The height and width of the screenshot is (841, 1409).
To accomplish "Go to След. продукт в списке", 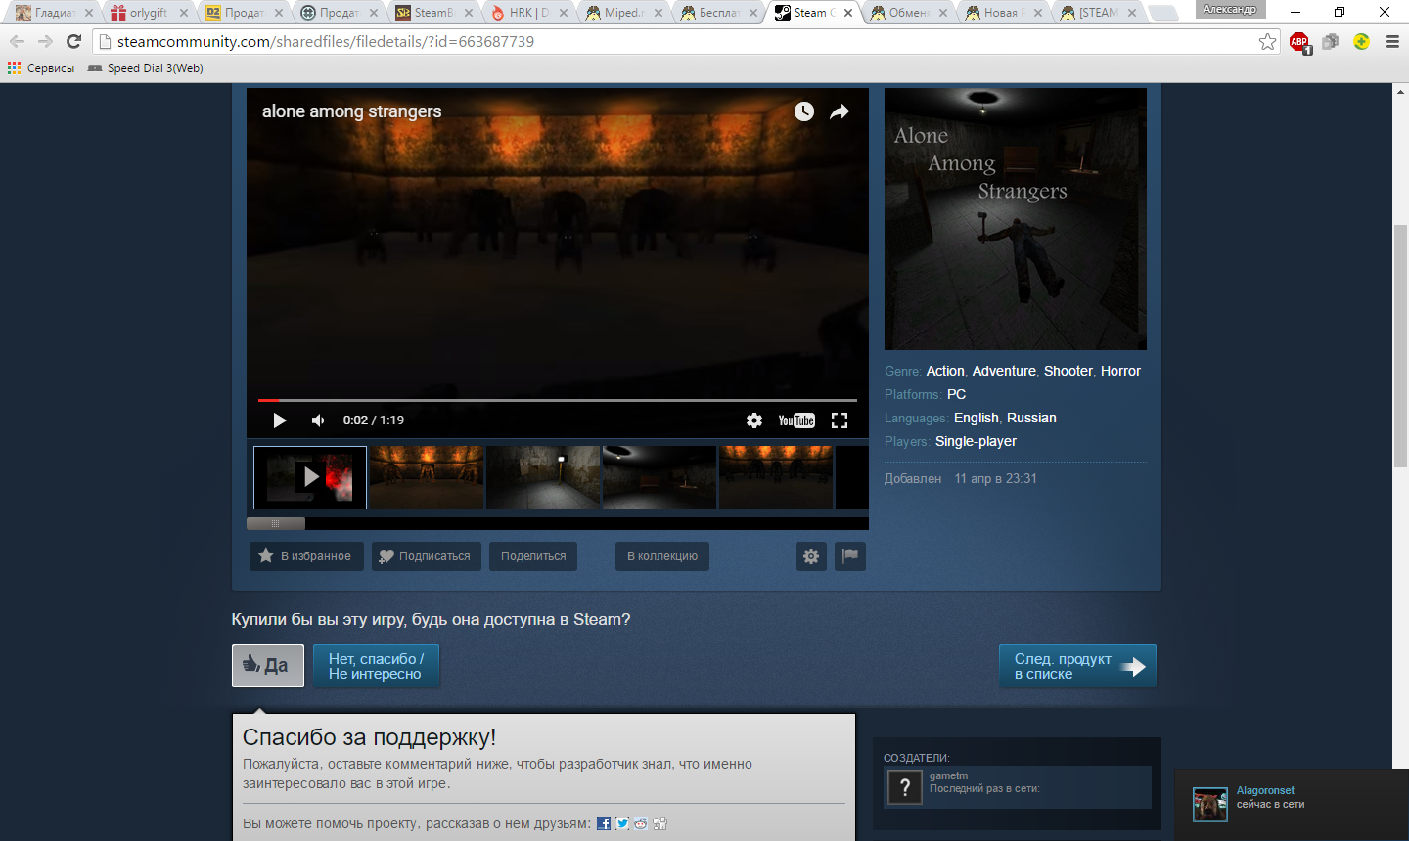I will tap(1077, 666).
